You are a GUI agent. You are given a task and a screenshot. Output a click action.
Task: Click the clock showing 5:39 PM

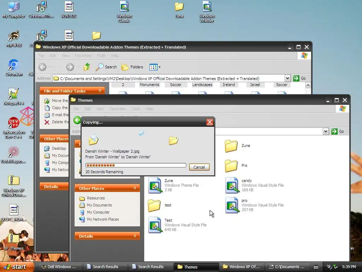(x=349, y=267)
